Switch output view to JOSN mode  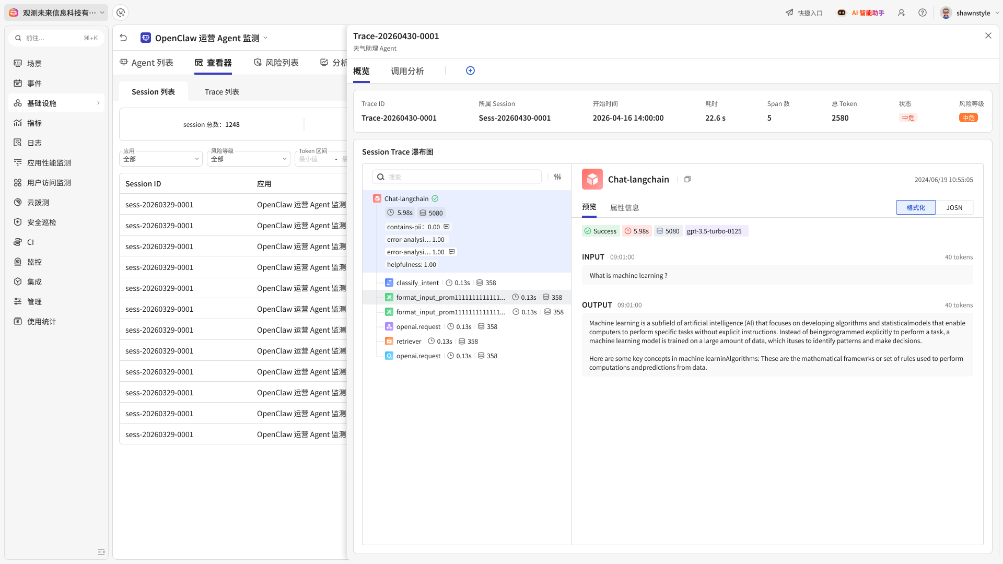[x=954, y=207]
